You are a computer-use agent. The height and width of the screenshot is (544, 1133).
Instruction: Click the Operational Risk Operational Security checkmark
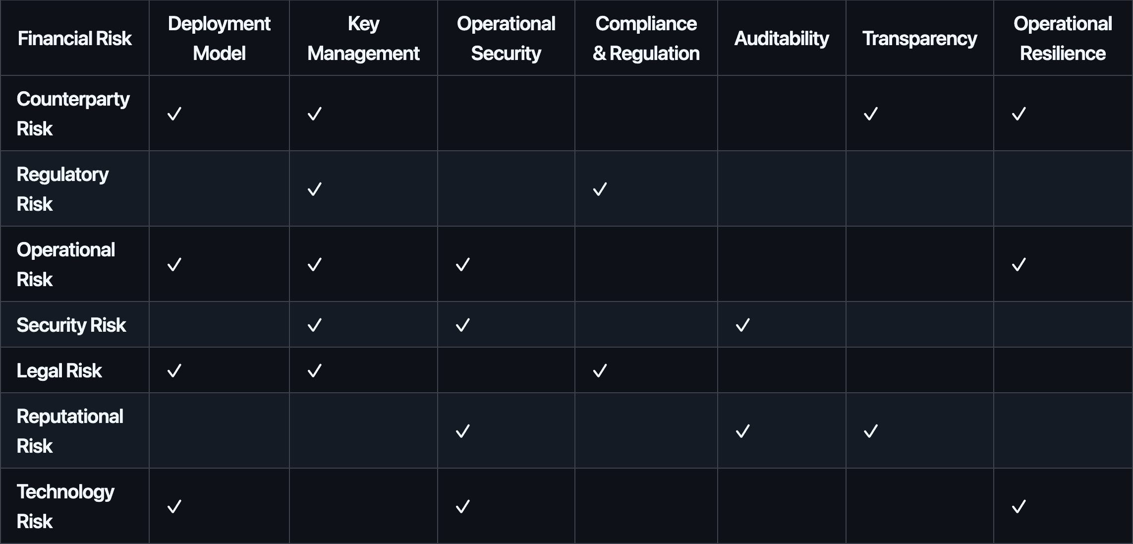462,265
